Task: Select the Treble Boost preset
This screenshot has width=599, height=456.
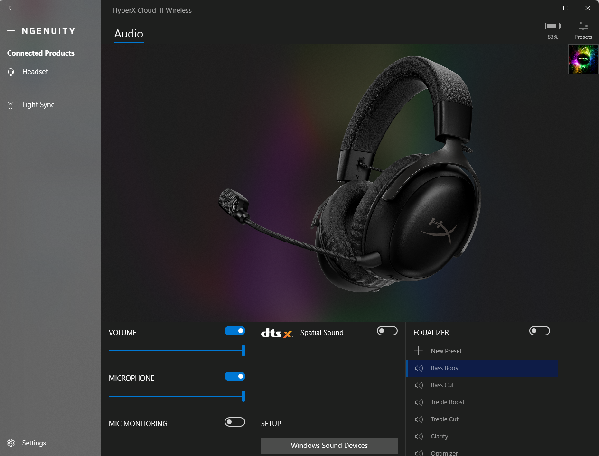Action: (x=482, y=402)
